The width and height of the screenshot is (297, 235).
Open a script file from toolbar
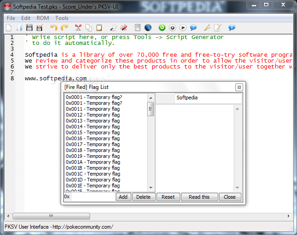(19, 28)
